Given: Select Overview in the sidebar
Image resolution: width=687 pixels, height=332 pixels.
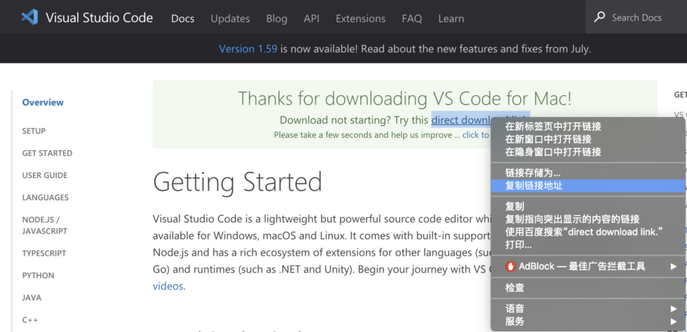Looking at the screenshot, I should 43,102.
